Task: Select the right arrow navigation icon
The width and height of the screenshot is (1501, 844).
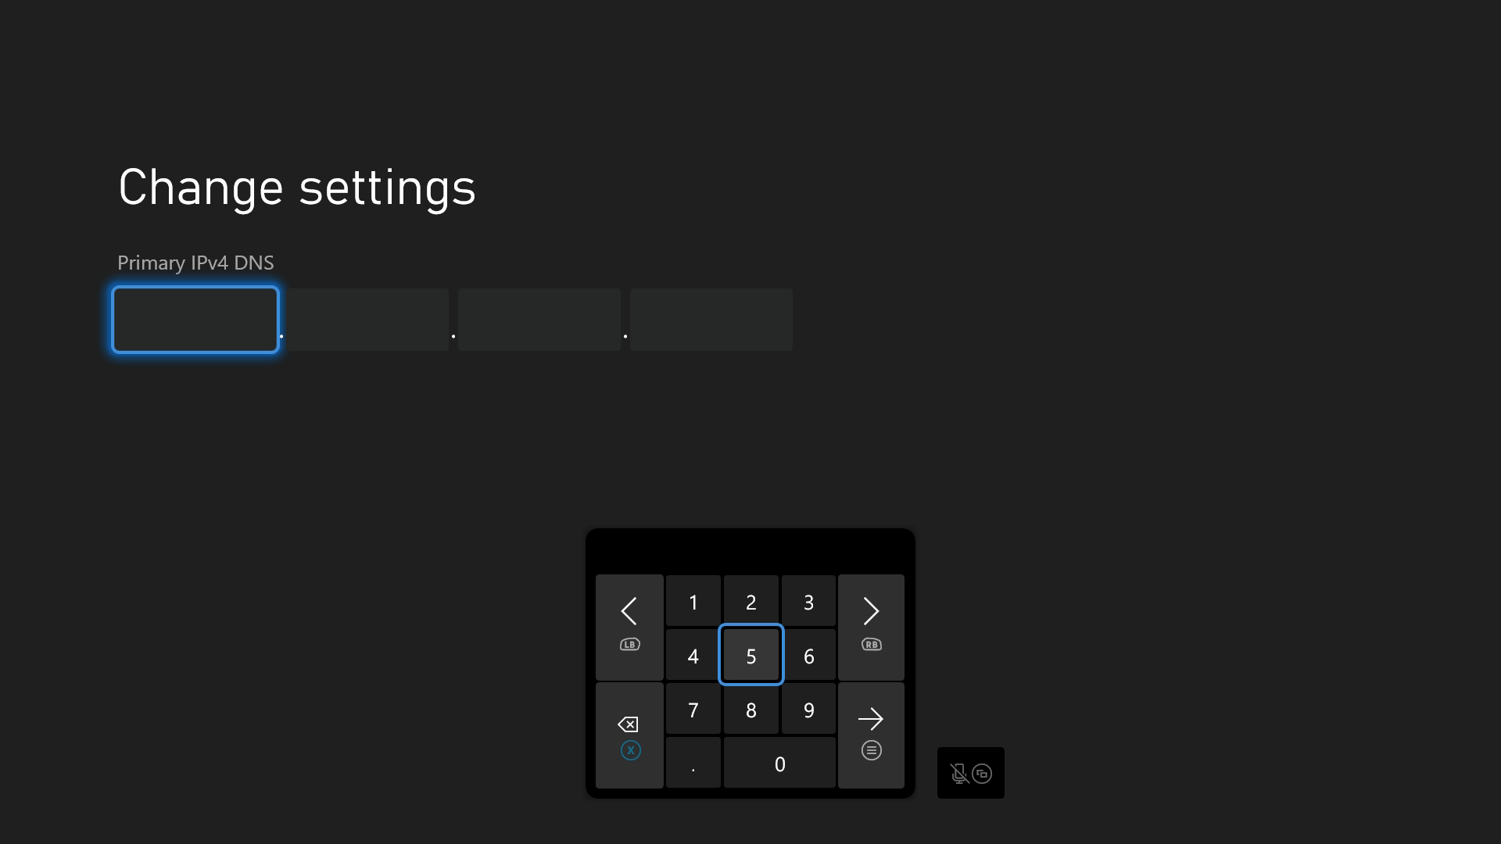Action: point(871,611)
